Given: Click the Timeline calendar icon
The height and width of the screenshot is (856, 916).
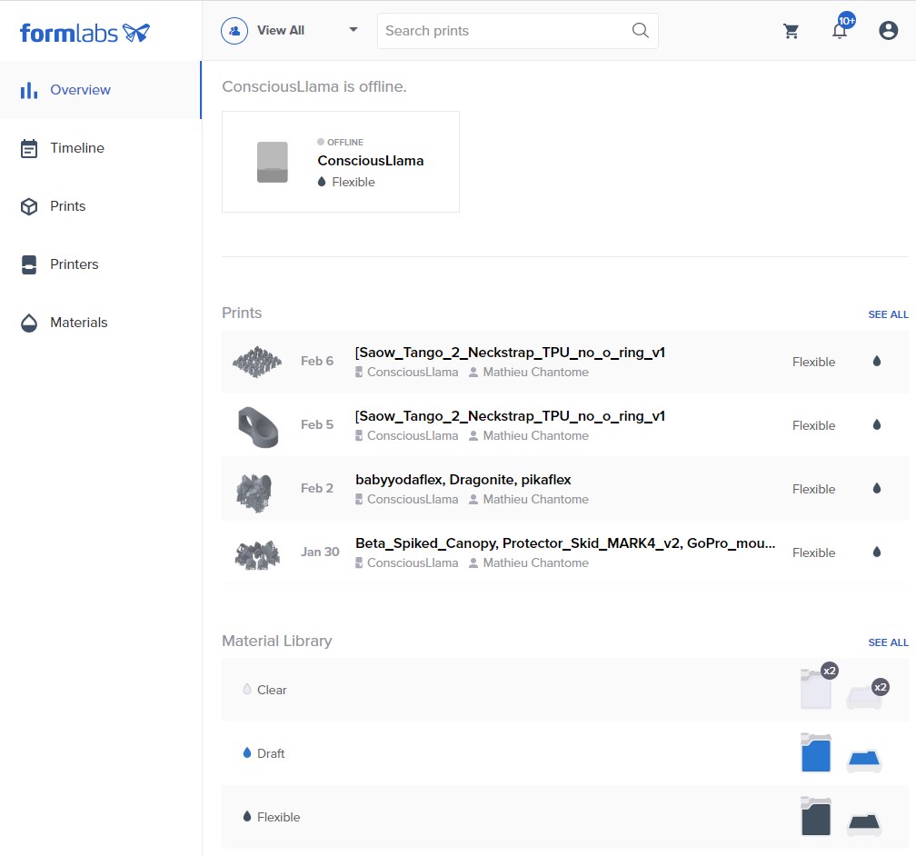Looking at the screenshot, I should point(29,148).
